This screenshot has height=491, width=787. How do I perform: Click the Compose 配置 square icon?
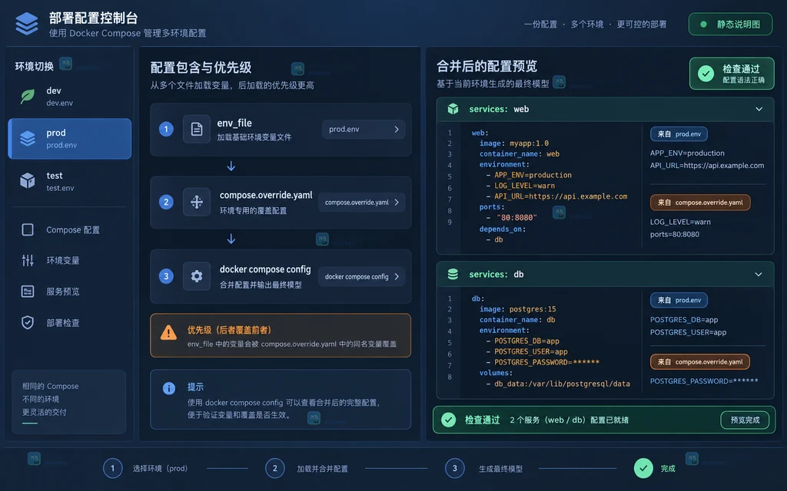(28, 229)
